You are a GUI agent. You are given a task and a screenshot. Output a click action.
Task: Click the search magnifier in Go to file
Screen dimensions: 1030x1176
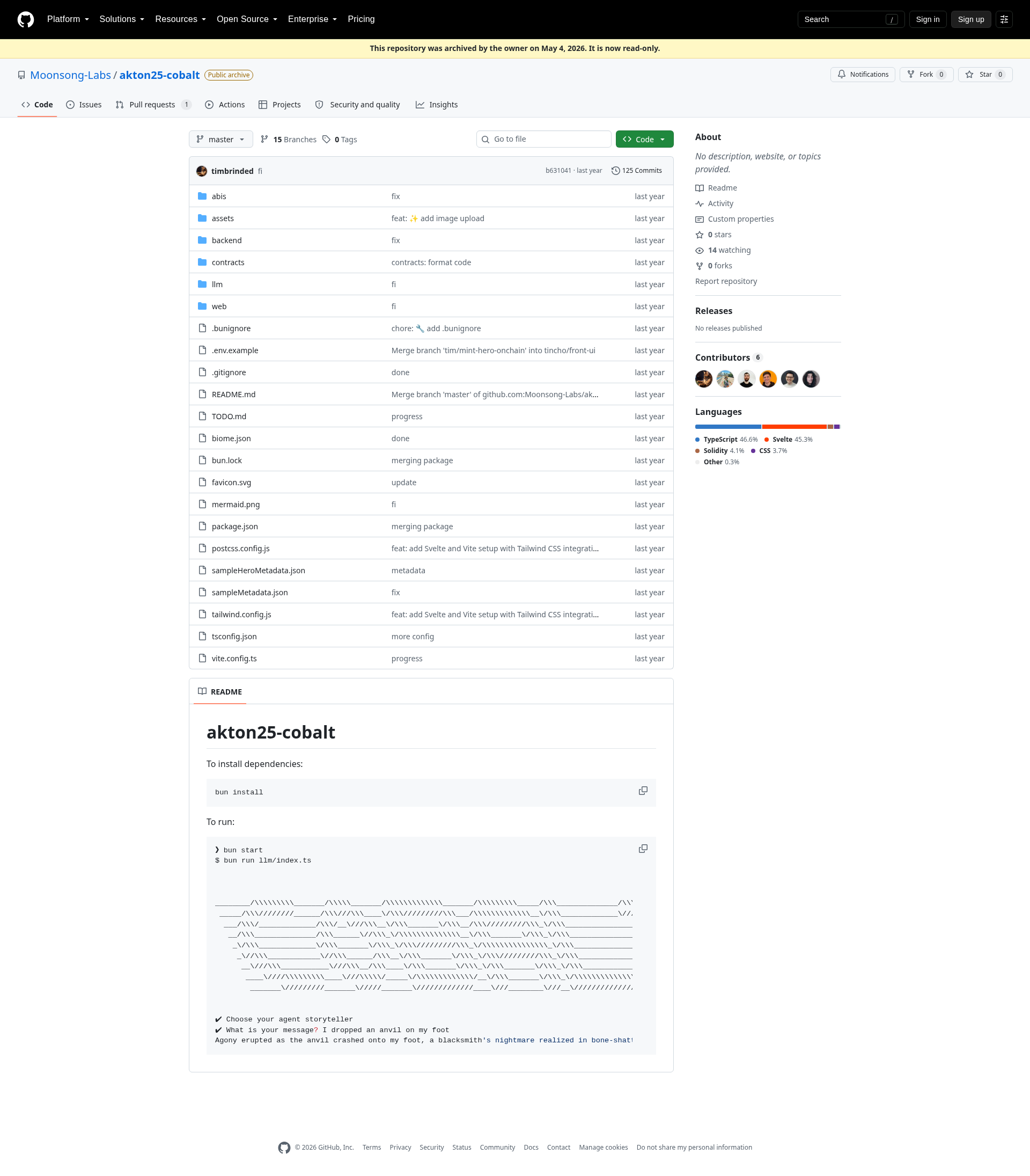click(x=485, y=139)
